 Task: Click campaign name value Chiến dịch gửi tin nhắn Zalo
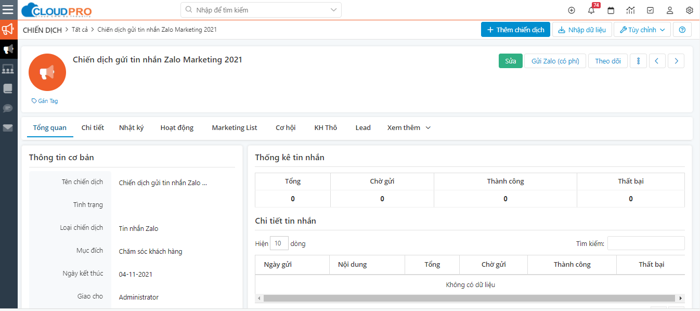pyautogui.click(x=163, y=183)
